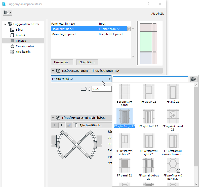Viewport: 199px width, 187px height.
Task: Collapse Függönyfal ajtó beállításai section
Action: pyautogui.click(x=53, y=118)
